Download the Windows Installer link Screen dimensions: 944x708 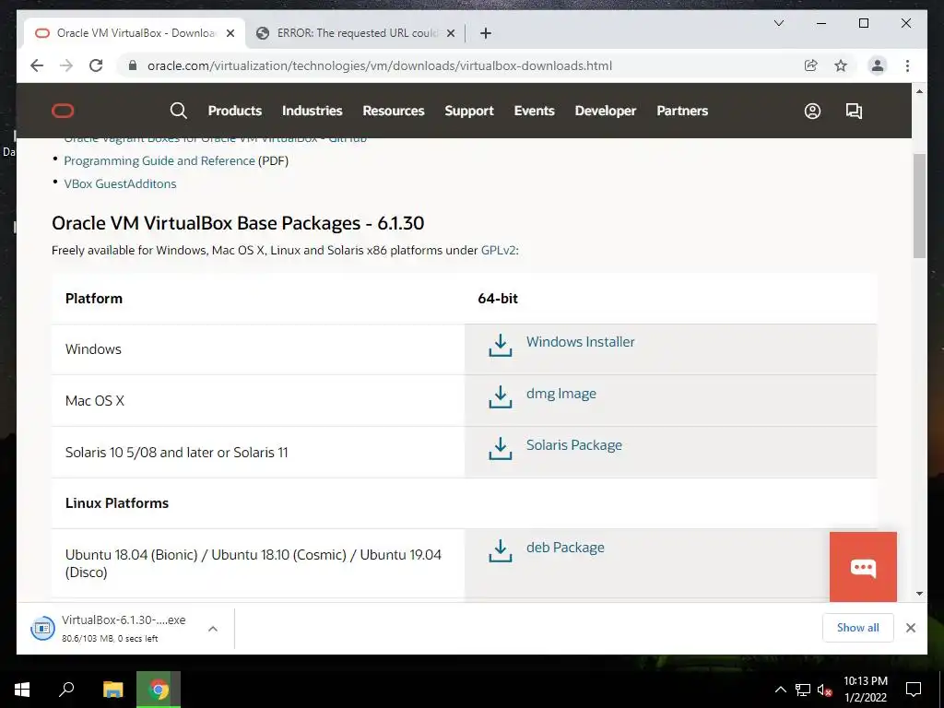click(581, 341)
